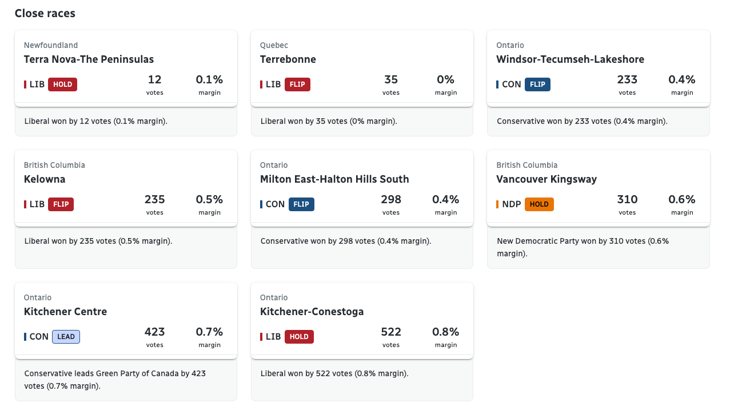The width and height of the screenshot is (734, 407).
Task: Click the LEAD badge on Kitchener Centre
Action: [x=66, y=337]
